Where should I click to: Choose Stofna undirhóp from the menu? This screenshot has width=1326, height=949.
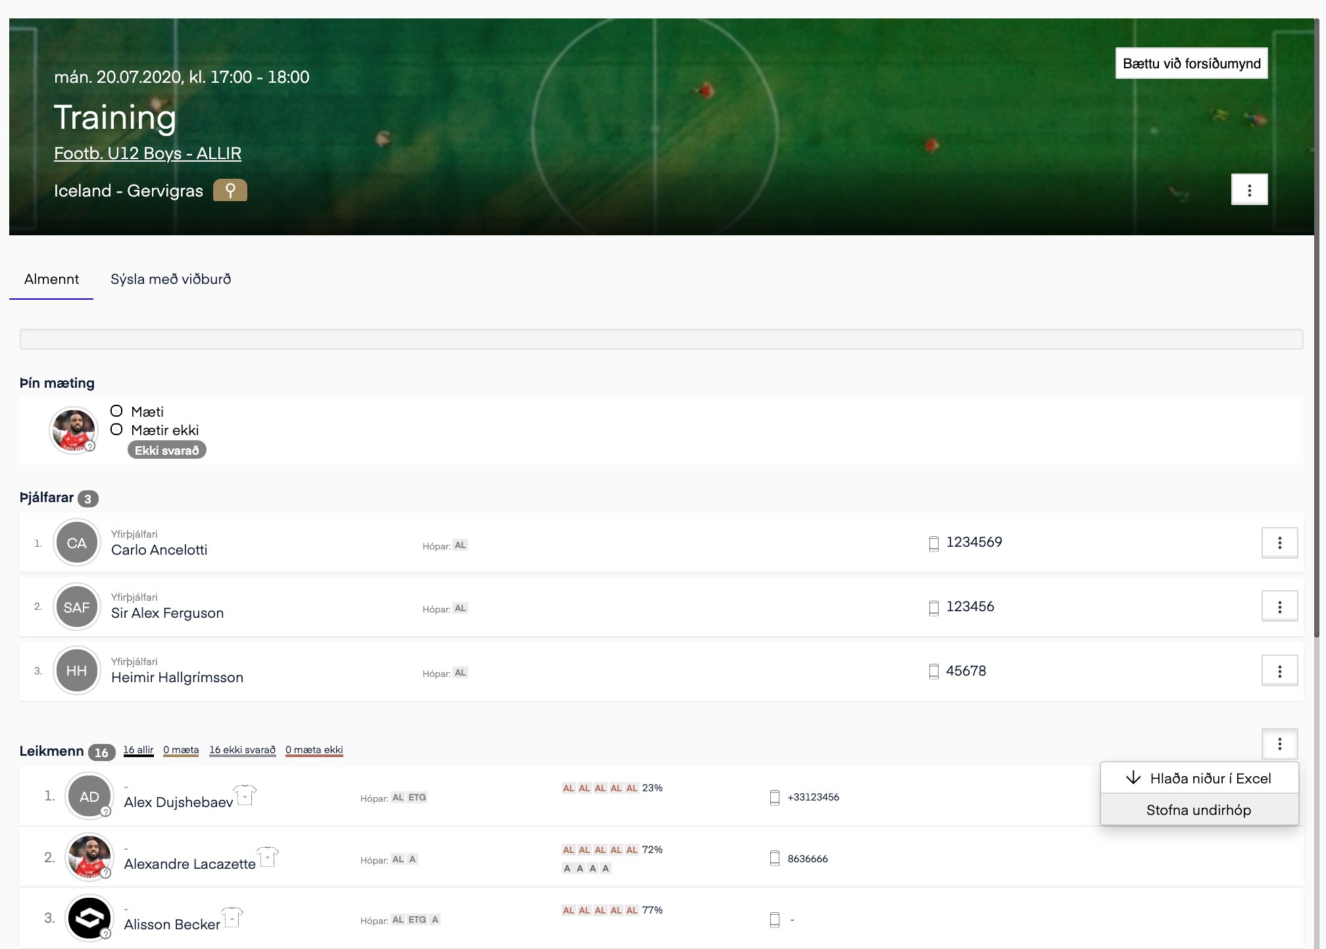(x=1198, y=810)
